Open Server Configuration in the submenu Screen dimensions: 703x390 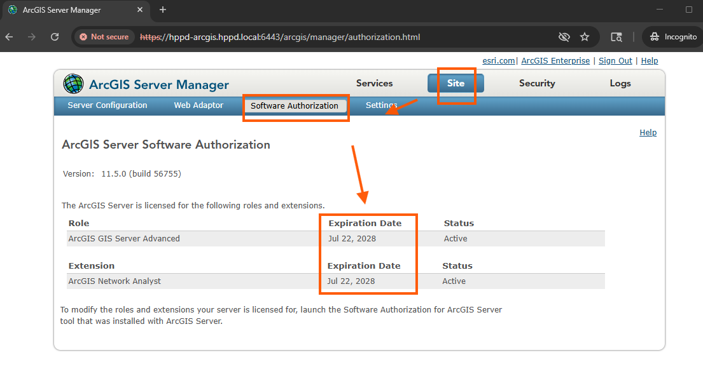click(x=108, y=105)
